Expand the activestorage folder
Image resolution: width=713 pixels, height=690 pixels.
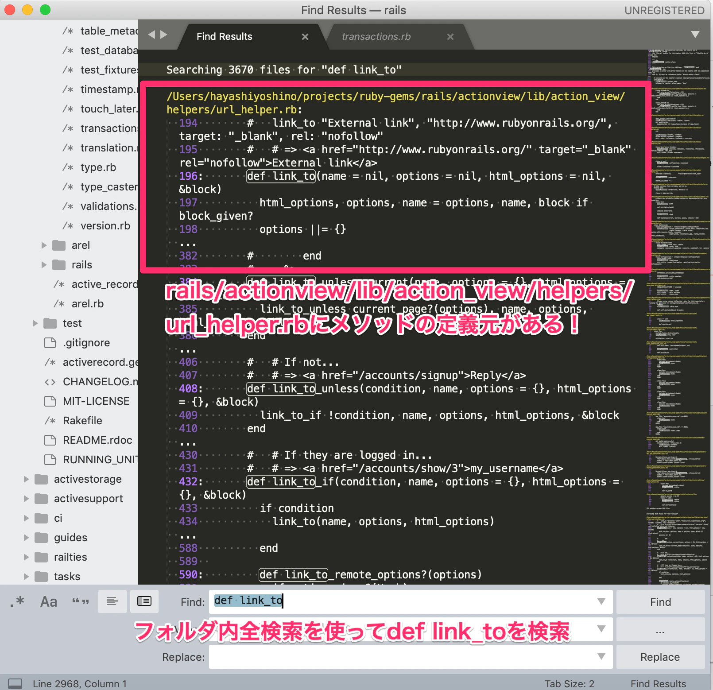(x=26, y=479)
